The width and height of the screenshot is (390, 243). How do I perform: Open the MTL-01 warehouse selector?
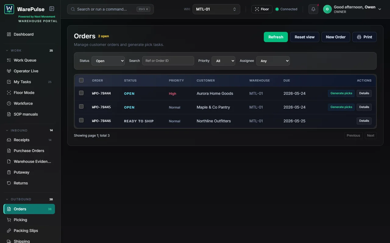point(216,9)
